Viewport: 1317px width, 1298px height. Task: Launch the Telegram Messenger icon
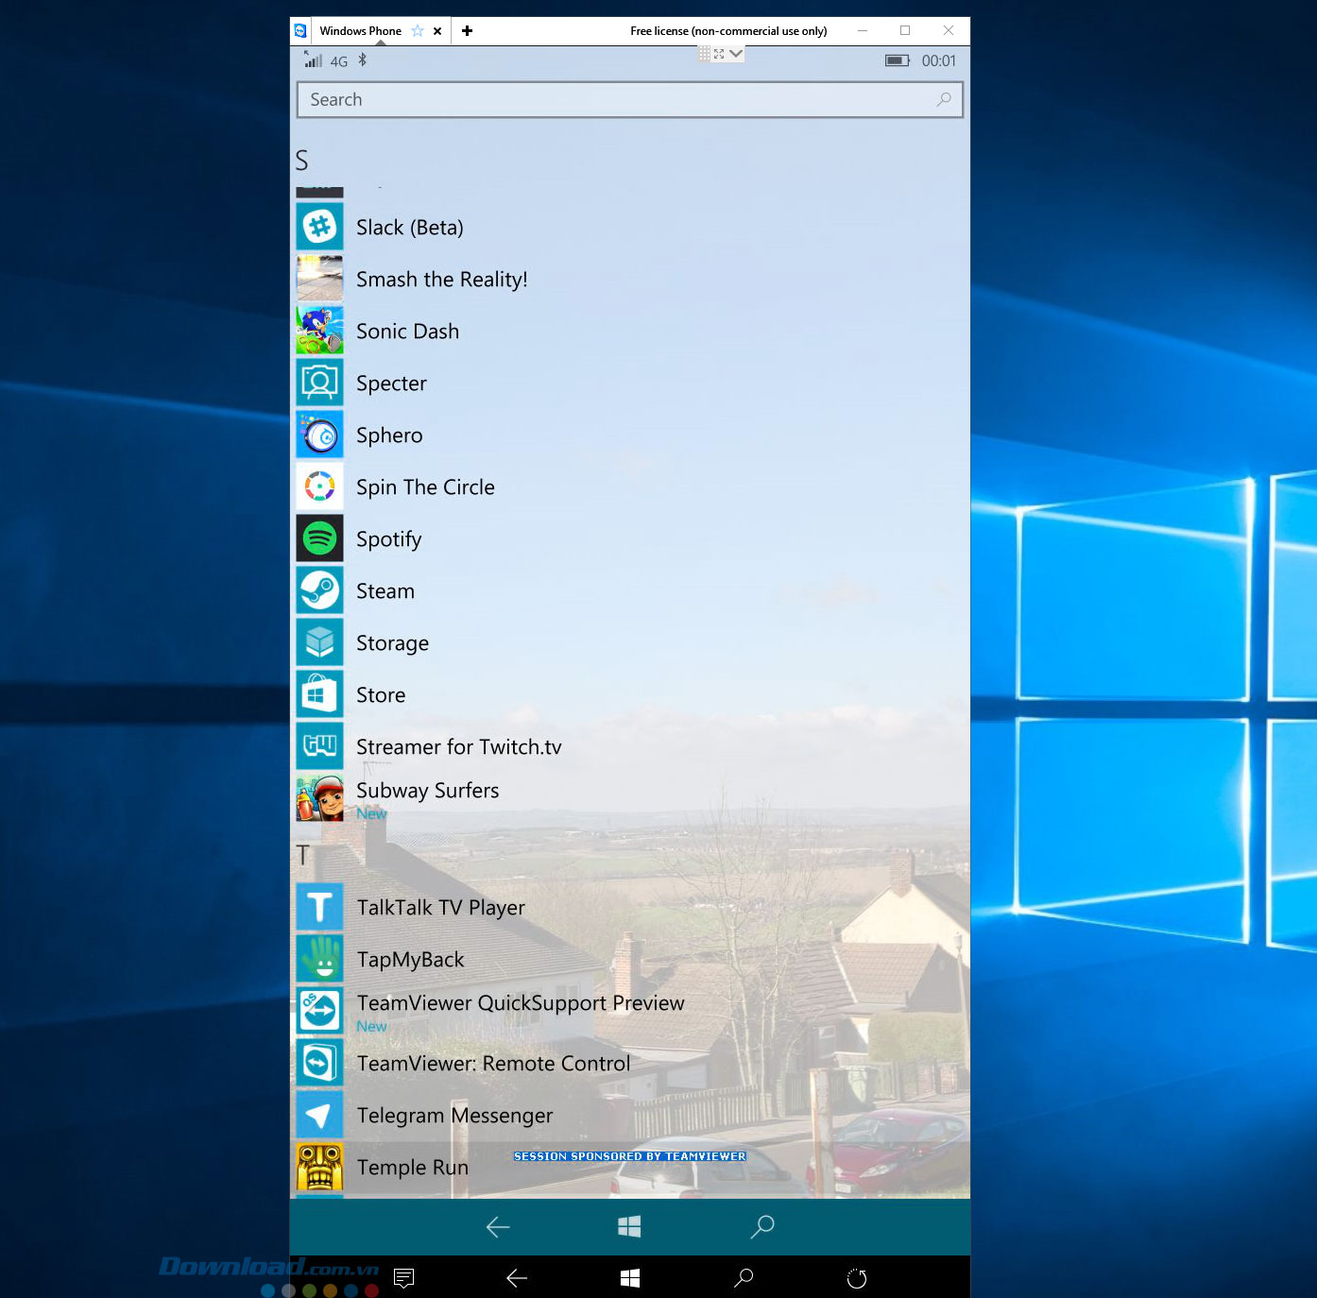[x=319, y=1115]
